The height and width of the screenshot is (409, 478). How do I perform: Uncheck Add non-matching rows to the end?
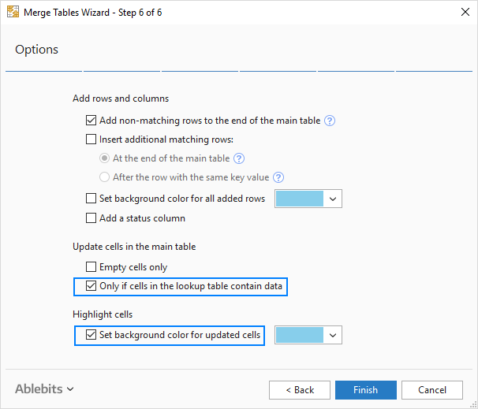[x=91, y=121]
